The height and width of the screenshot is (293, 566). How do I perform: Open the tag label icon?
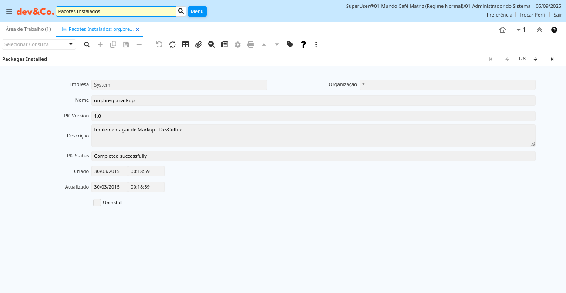[290, 44]
